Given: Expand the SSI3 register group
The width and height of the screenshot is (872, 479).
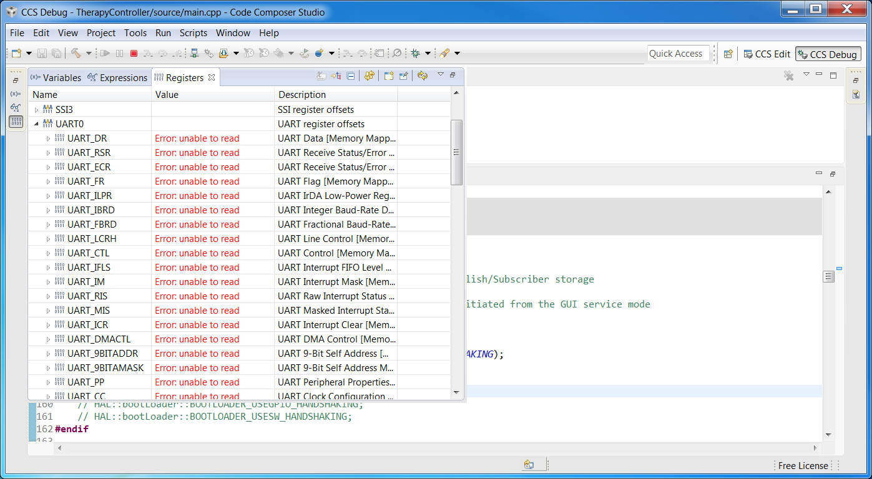Looking at the screenshot, I should pos(36,110).
